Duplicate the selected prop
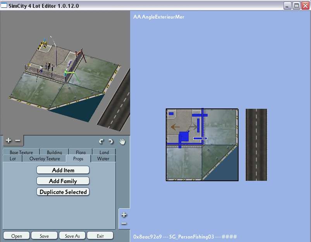Screen dimensions: 311x242 pos(63,192)
